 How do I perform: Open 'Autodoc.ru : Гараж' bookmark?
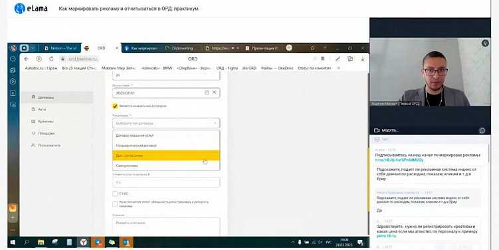41,68
